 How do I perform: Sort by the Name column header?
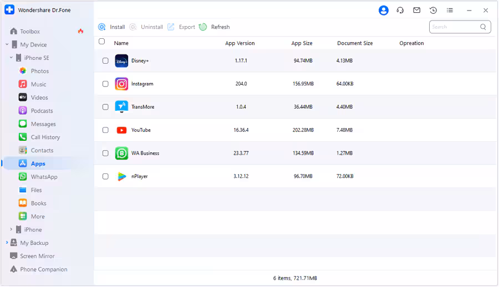[121, 43]
